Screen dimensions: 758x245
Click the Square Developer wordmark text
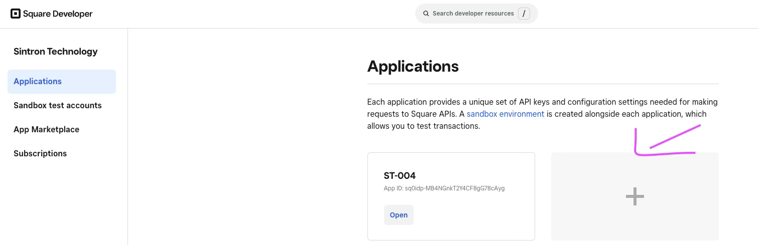[58, 14]
